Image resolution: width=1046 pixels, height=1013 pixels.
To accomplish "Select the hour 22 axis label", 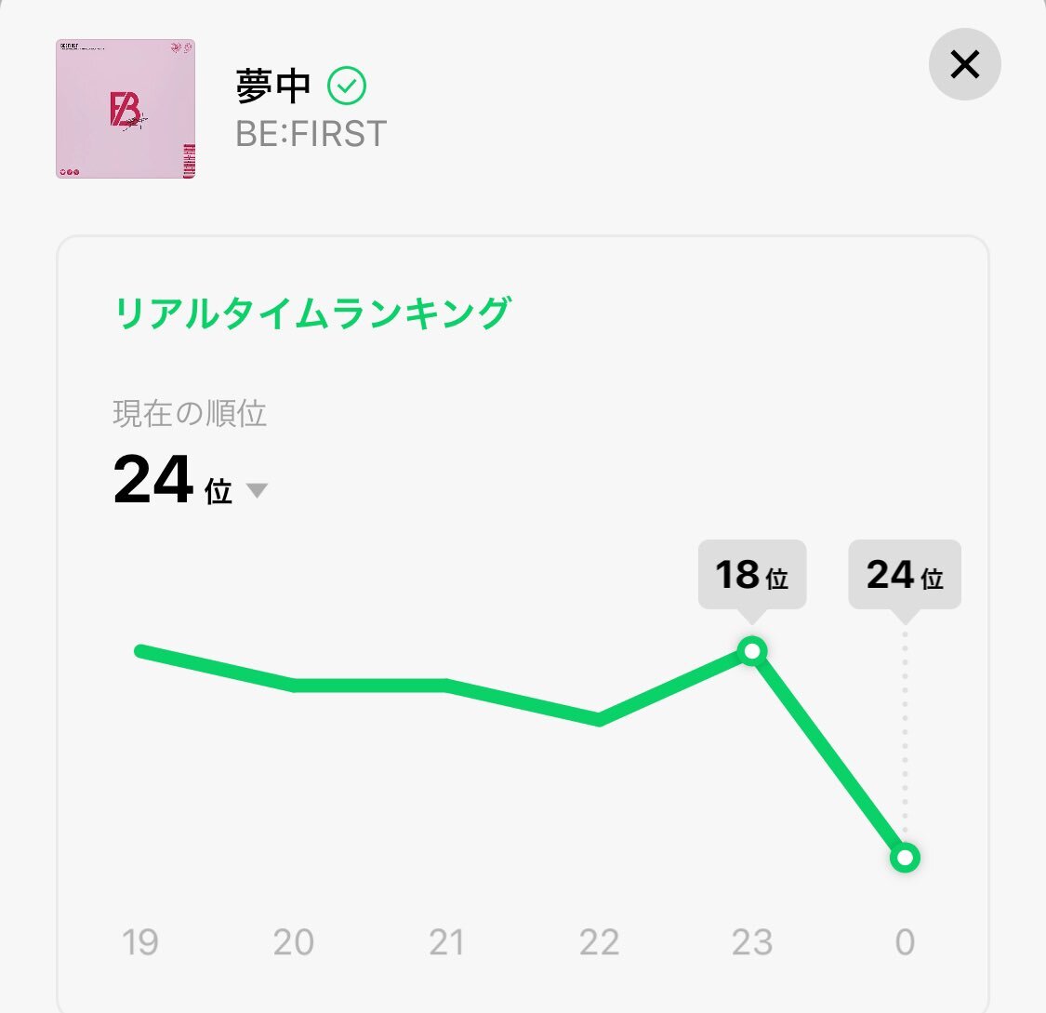I will pyautogui.click(x=600, y=943).
